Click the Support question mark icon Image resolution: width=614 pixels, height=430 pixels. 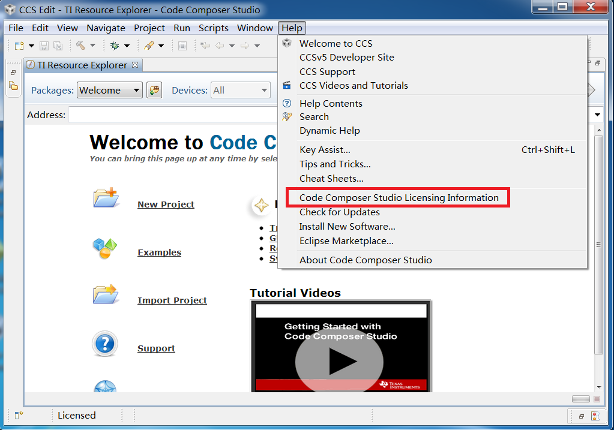pos(105,344)
